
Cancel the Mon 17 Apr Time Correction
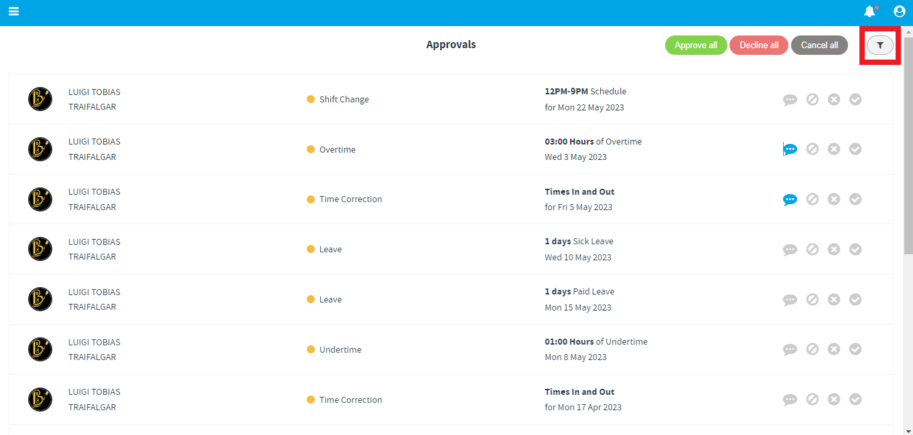(x=813, y=400)
